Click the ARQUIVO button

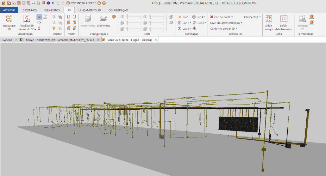tap(9, 10)
